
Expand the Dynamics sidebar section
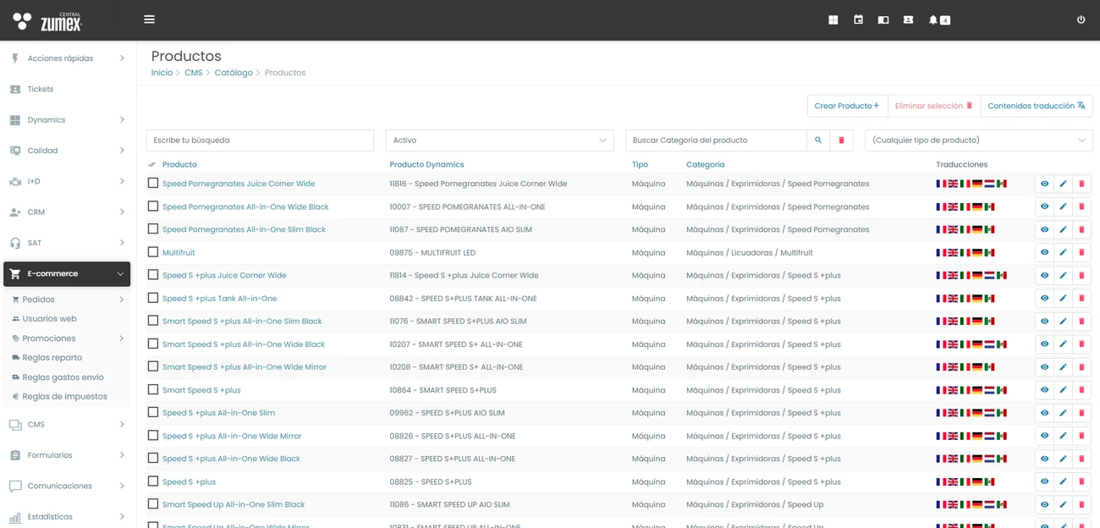67,120
